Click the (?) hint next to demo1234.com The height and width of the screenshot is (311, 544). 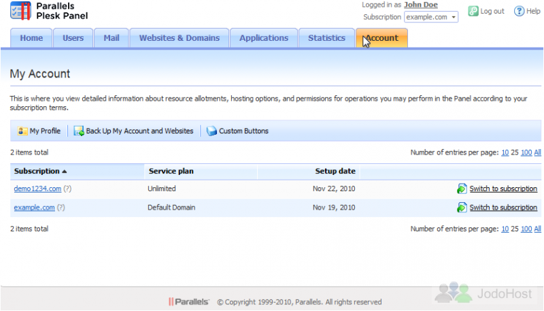pos(67,189)
